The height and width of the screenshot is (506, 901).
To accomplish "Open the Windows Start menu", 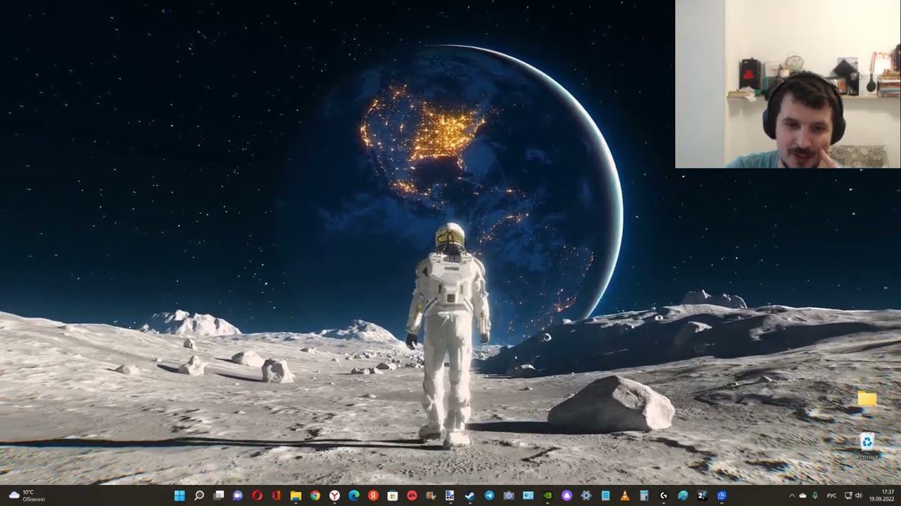I will coord(179,495).
